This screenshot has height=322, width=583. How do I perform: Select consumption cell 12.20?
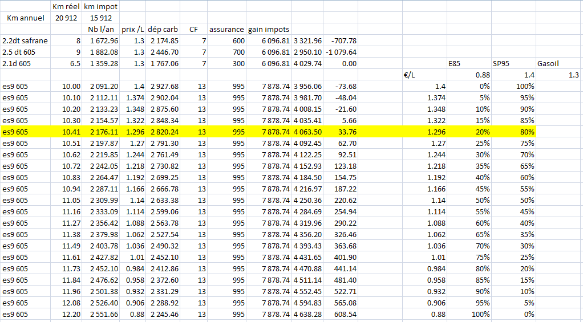pyautogui.click(x=67, y=315)
